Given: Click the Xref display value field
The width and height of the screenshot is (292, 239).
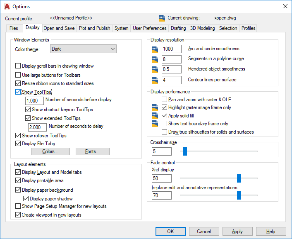Looking at the screenshot, I should [x=161, y=178].
